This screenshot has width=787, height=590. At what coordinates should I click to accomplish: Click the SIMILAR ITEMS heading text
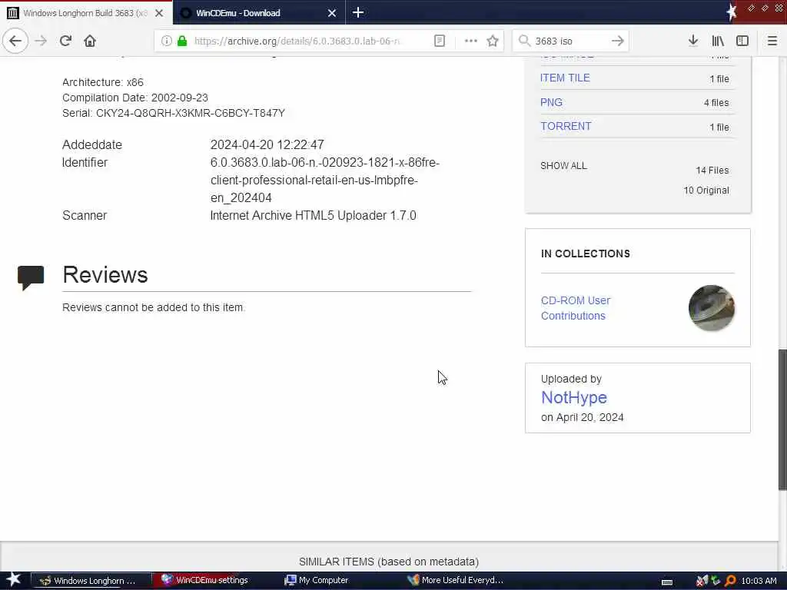[388, 562]
